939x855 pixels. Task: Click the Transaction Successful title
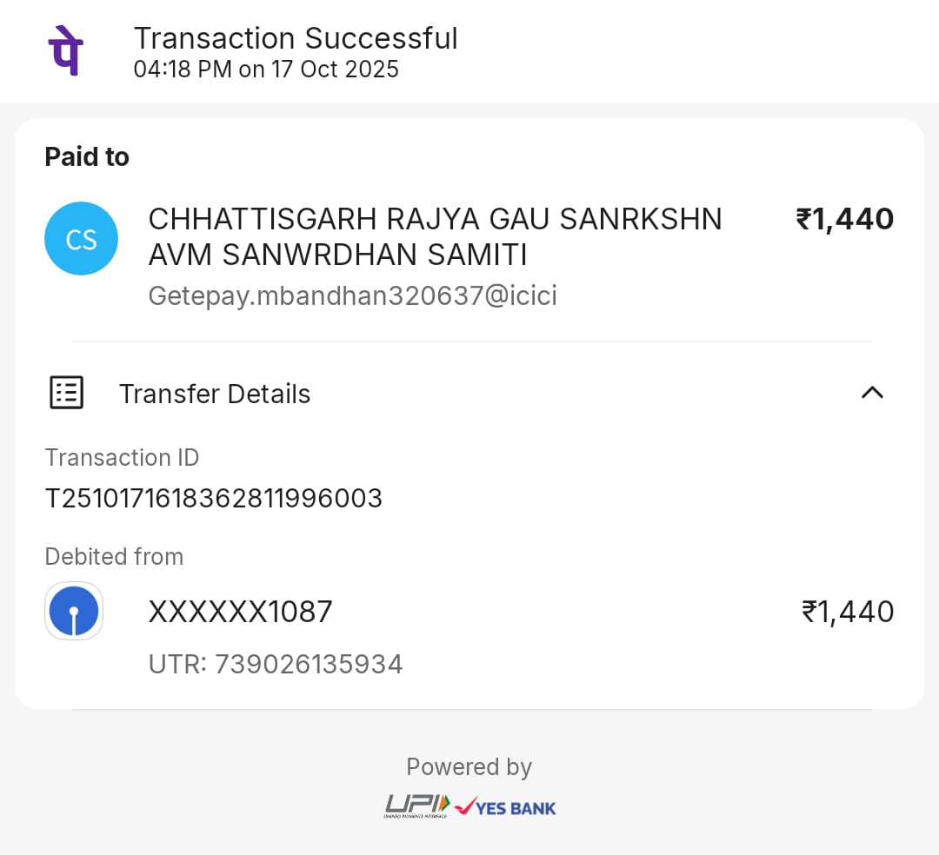point(296,38)
